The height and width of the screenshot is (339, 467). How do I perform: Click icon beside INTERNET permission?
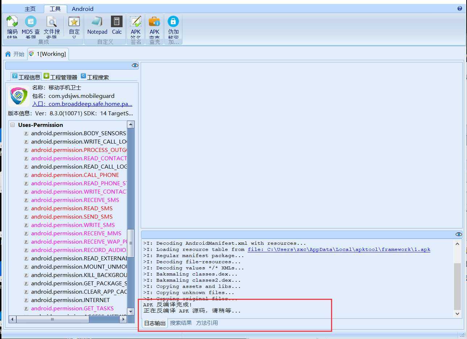click(x=26, y=300)
